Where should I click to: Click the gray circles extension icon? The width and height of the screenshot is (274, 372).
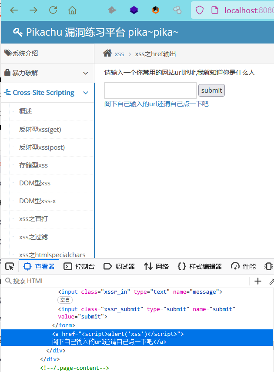(x=177, y=10)
